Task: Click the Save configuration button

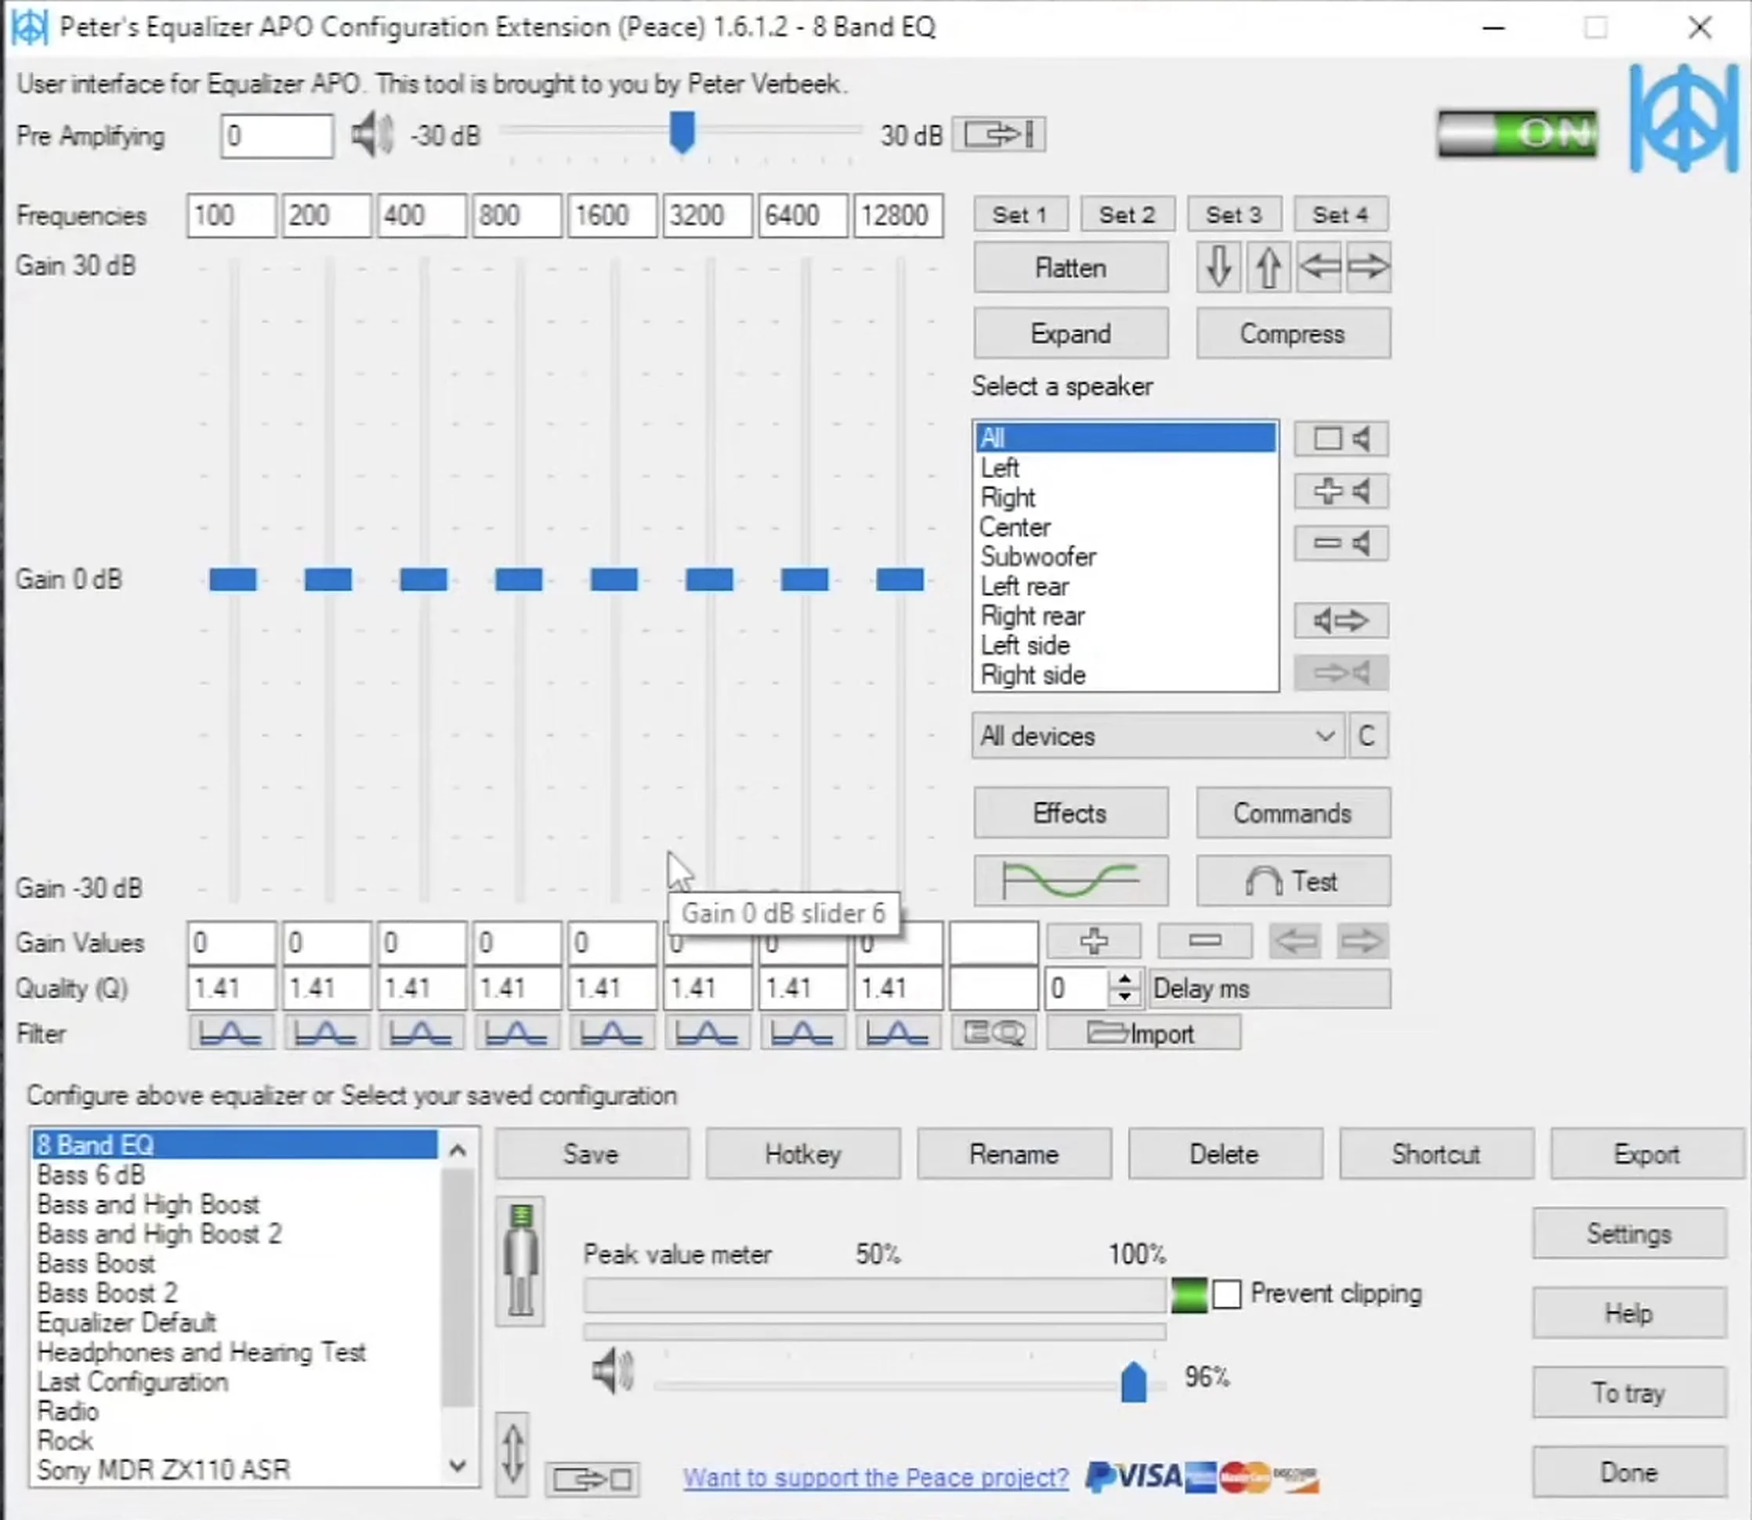Action: pyautogui.click(x=592, y=1153)
